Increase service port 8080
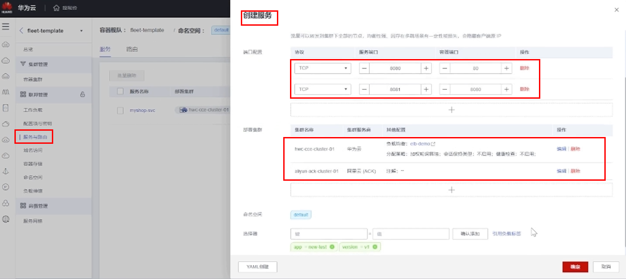626x279 pixels. (x=426, y=69)
